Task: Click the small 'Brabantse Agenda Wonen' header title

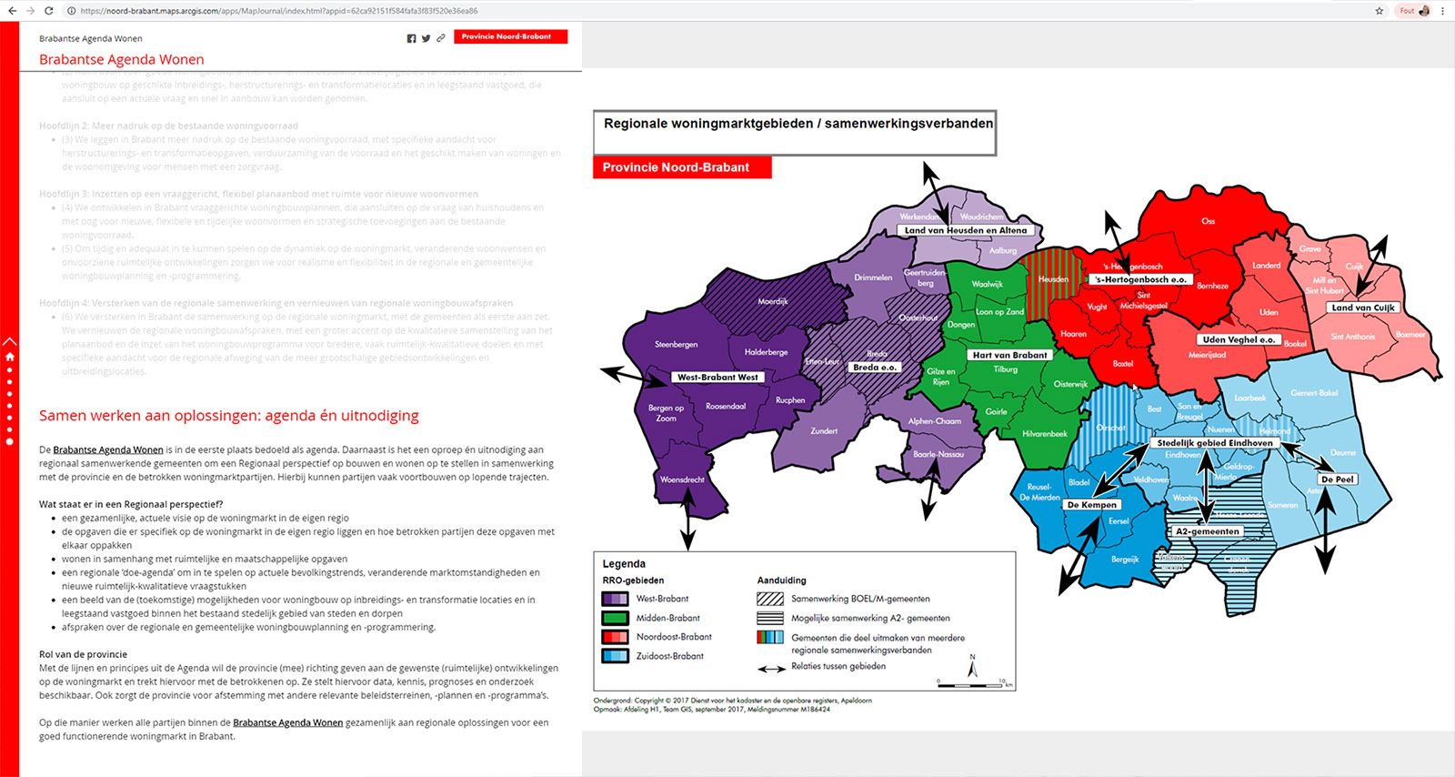Action: point(91,38)
